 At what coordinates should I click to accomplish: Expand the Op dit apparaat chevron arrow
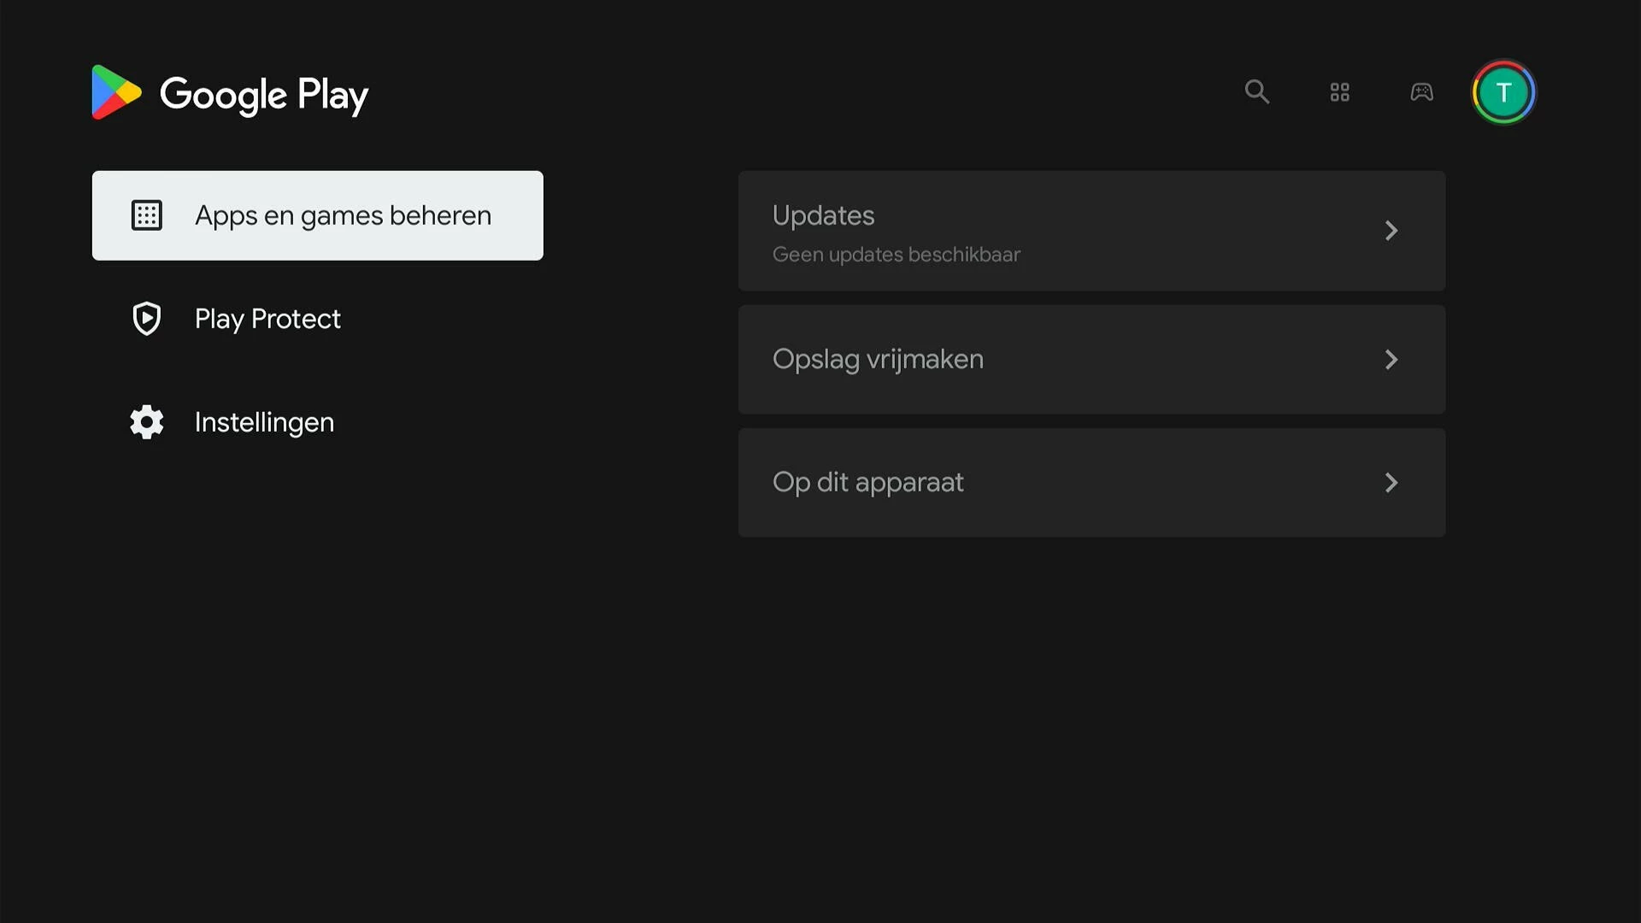(x=1391, y=483)
